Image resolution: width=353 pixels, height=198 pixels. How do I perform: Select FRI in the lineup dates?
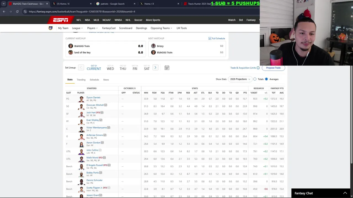coord(135,68)
